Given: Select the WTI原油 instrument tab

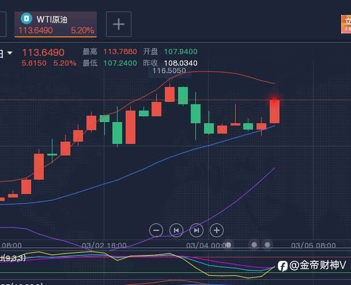Looking at the screenshot, I should 55,24.
